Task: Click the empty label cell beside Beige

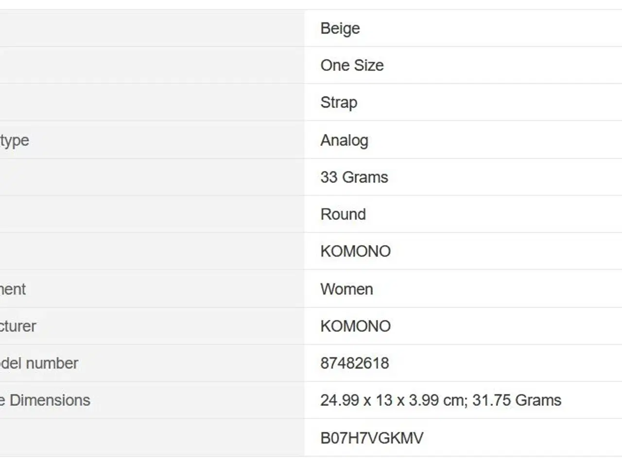Action: (152, 28)
